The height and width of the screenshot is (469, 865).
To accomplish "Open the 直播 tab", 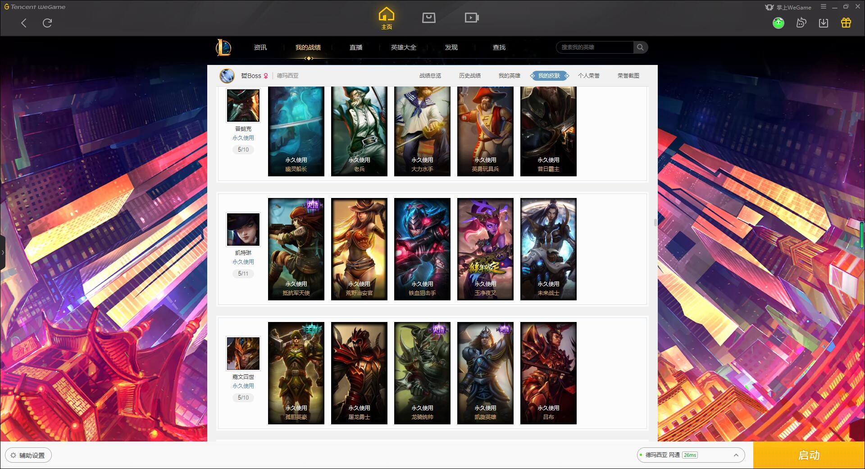I will pos(356,47).
